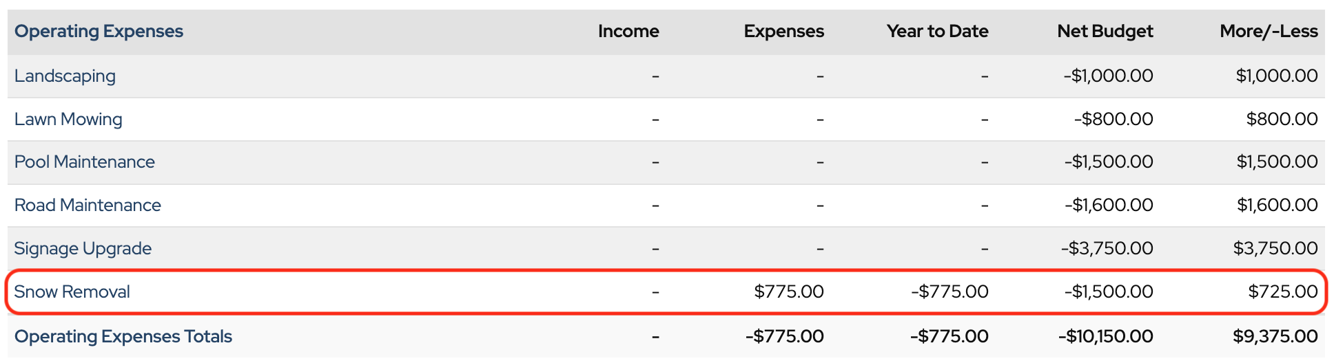Click Snow Removal's $725.00 More/-Less value
The height and width of the screenshot is (363, 1334).
[x=1282, y=291]
